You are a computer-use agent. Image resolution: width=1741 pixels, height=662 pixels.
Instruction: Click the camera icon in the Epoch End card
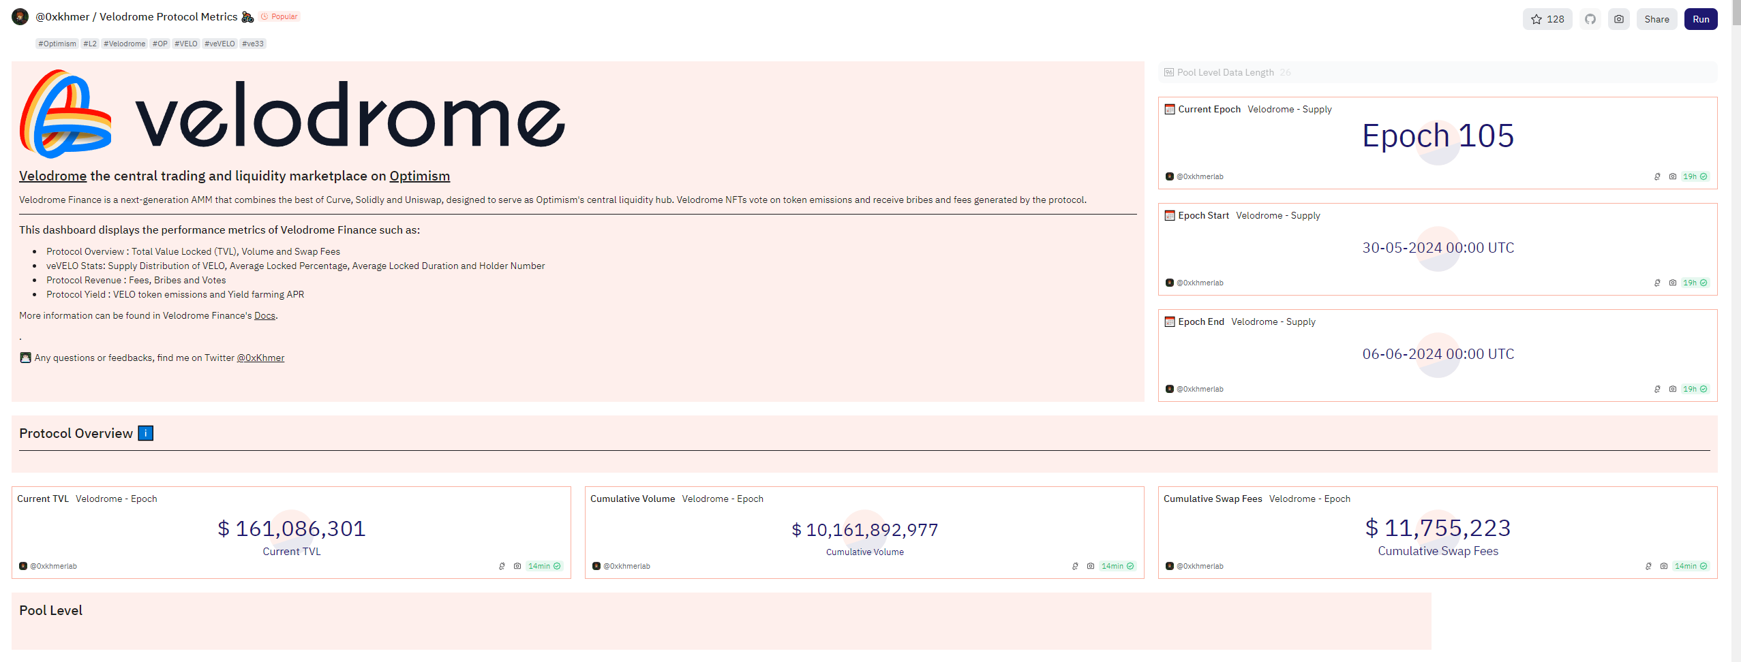coord(1672,389)
